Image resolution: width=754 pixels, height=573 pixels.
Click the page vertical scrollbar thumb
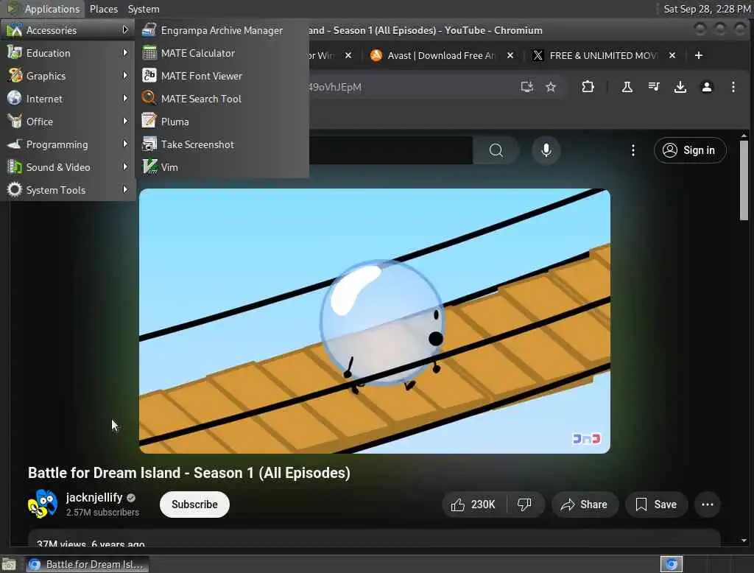(x=744, y=180)
